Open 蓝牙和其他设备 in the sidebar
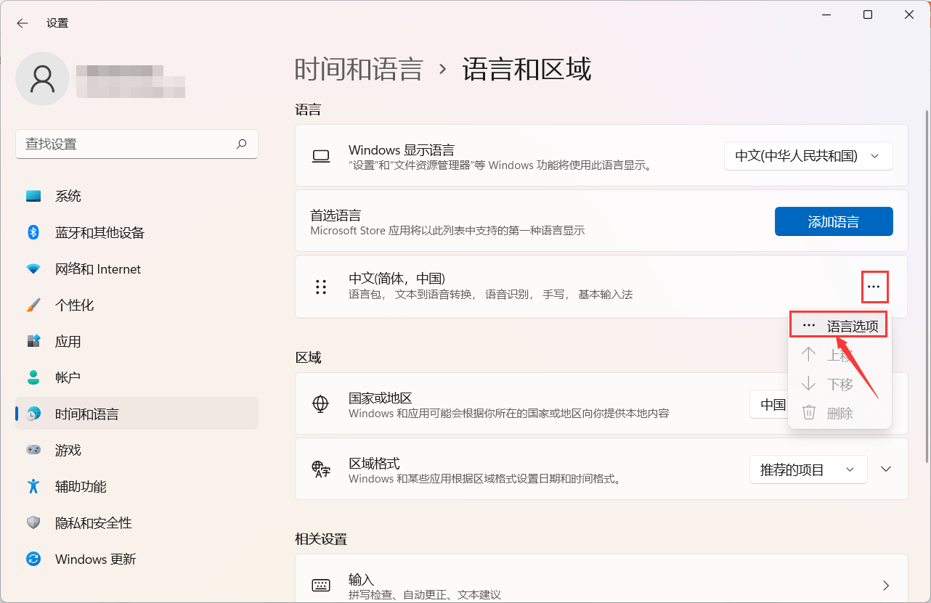This screenshot has width=931, height=603. (x=137, y=232)
